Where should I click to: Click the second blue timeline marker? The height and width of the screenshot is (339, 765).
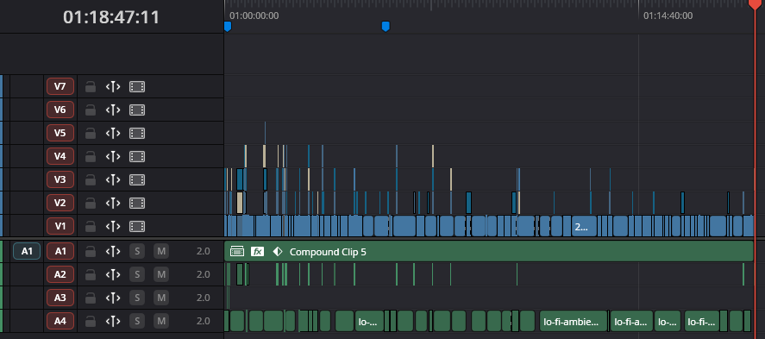click(x=386, y=27)
